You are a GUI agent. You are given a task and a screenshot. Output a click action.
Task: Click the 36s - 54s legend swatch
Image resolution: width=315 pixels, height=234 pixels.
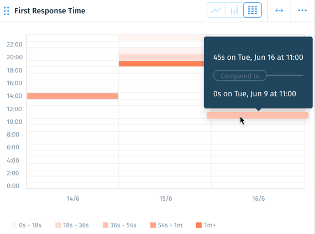coord(106,225)
